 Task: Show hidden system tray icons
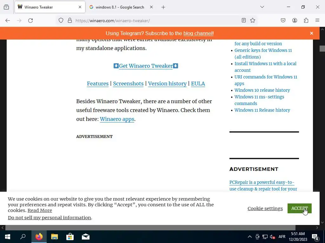(x=250, y=237)
